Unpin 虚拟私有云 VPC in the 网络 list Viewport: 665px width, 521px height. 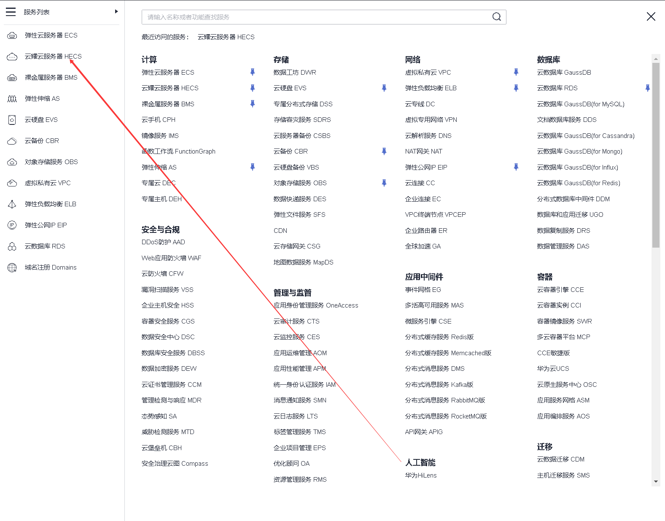click(516, 72)
